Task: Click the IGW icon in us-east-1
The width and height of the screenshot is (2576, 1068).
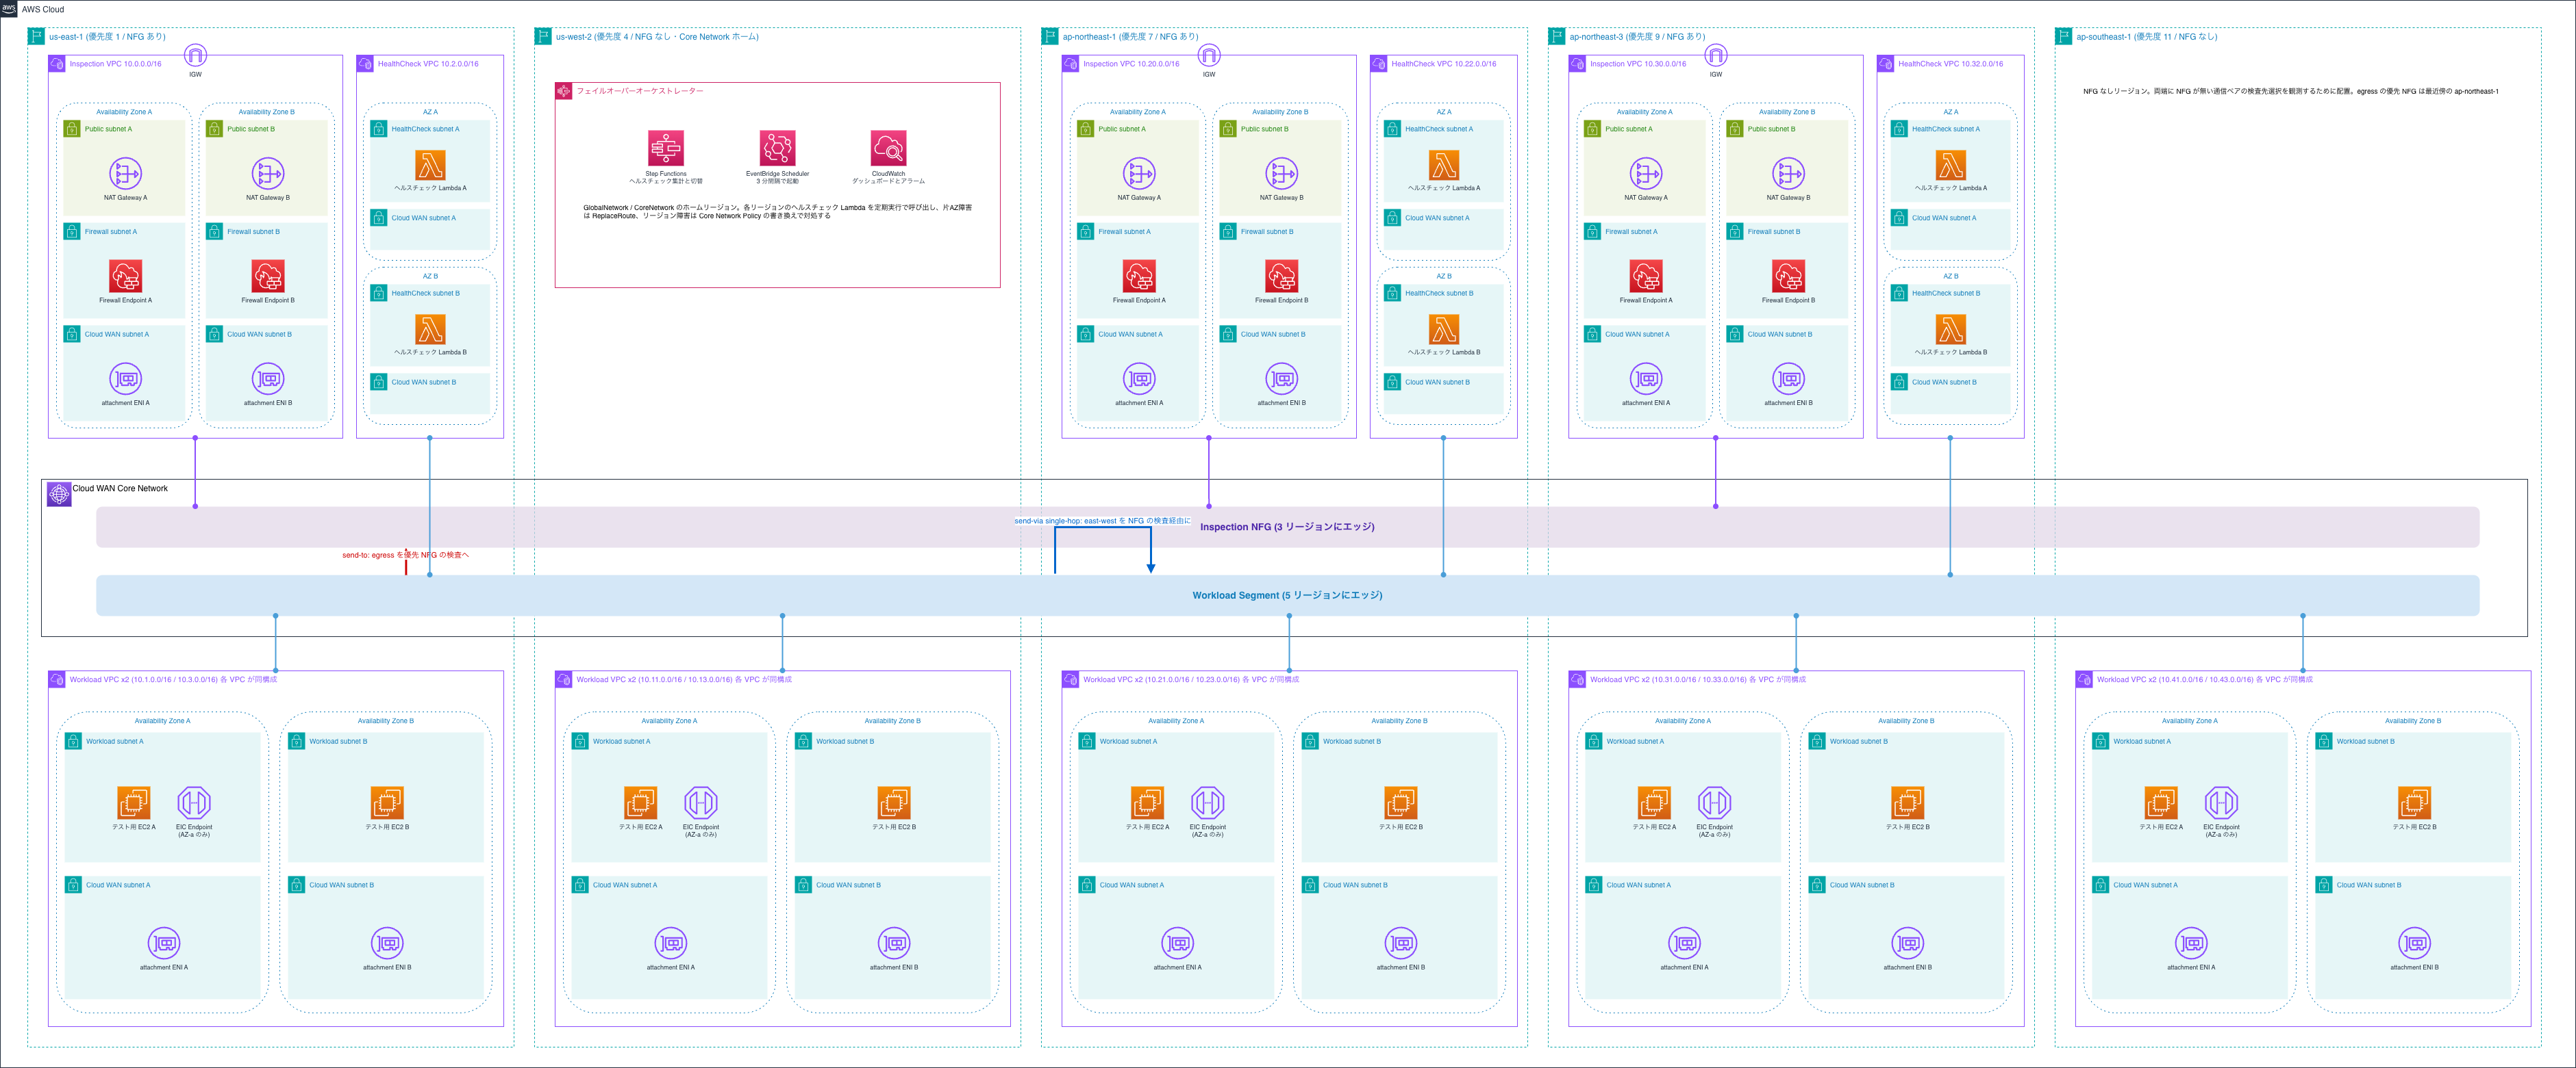Action: (x=195, y=55)
